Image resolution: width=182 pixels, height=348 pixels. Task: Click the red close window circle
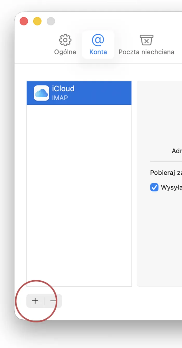(24, 21)
